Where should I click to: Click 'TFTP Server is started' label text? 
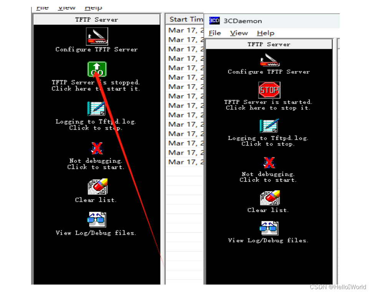click(x=268, y=102)
